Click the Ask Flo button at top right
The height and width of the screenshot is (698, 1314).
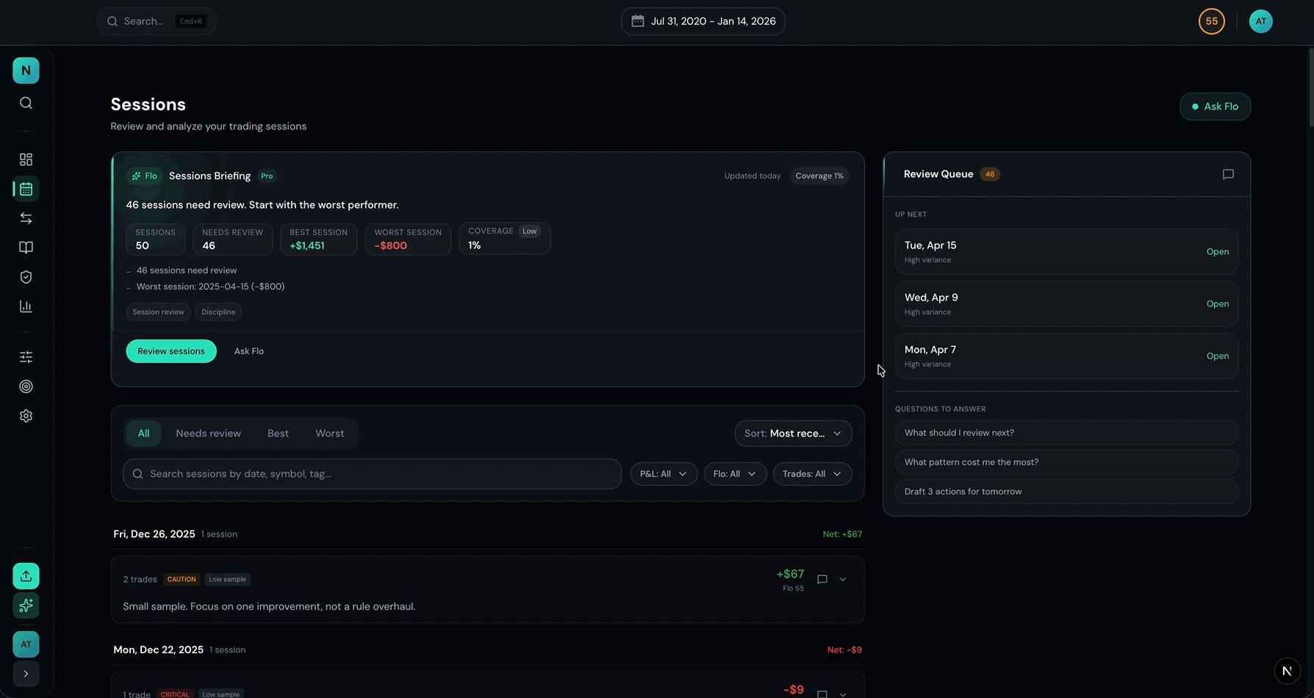[1215, 107]
